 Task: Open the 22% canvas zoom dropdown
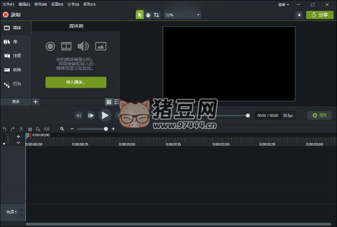coord(182,15)
